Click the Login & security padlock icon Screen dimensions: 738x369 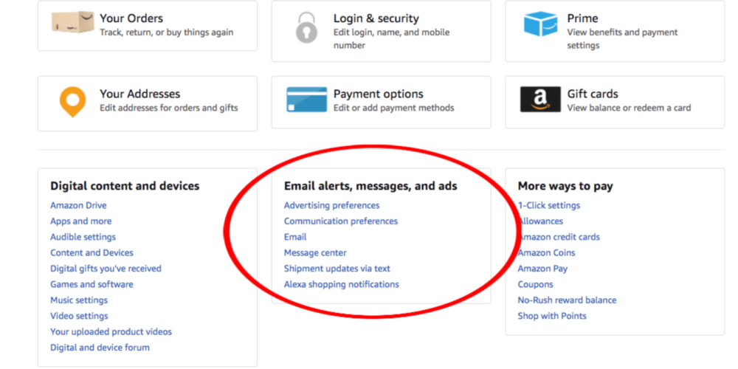[306, 28]
